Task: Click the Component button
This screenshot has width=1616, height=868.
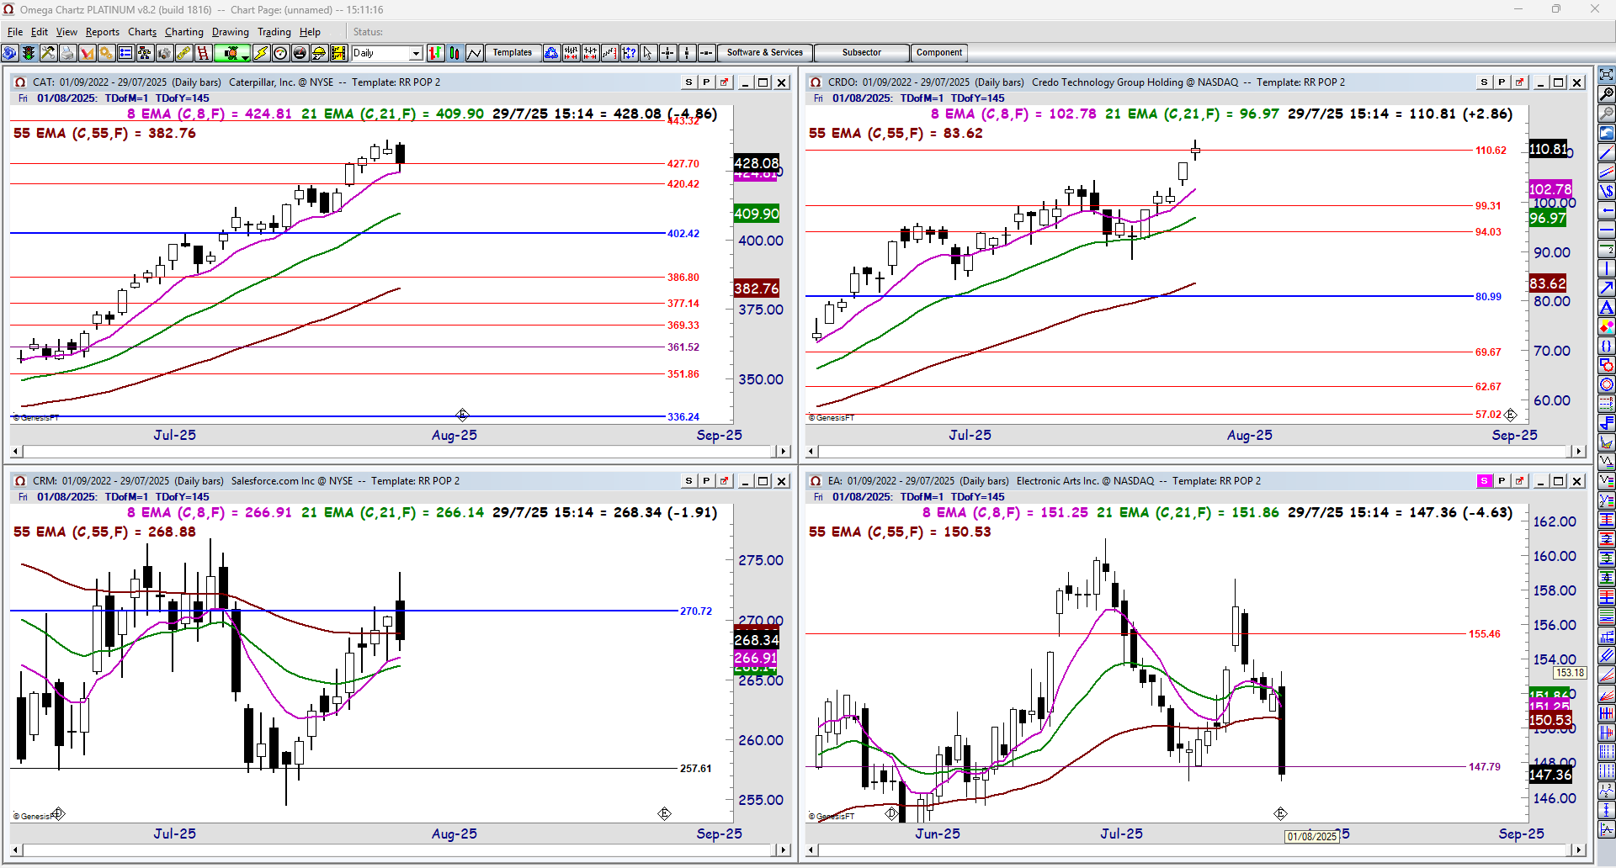Action: pyautogui.click(x=939, y=53)
